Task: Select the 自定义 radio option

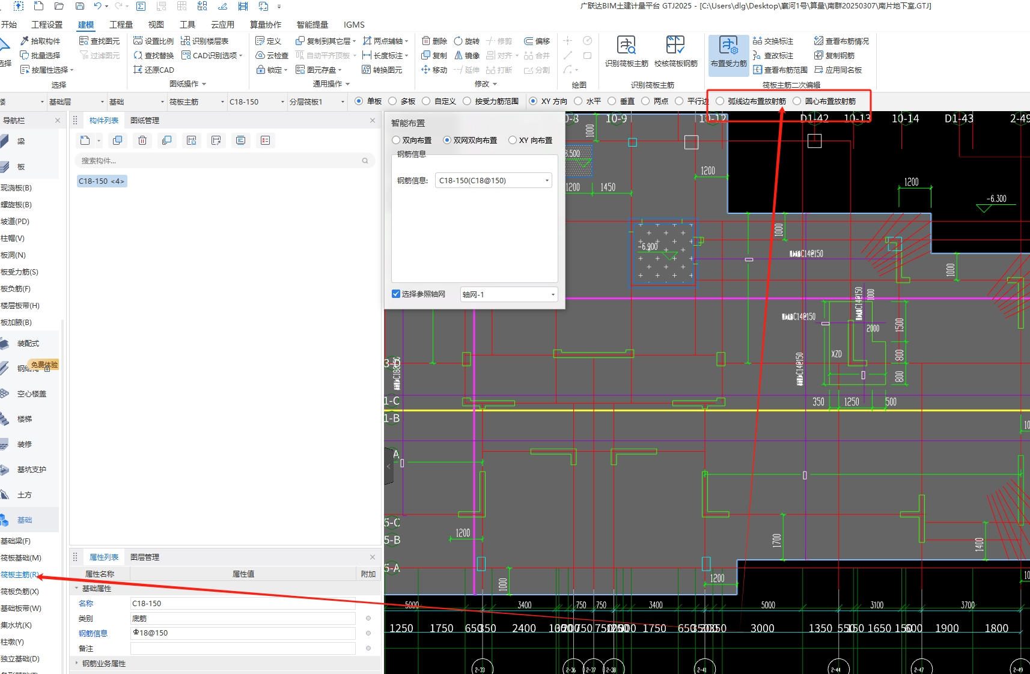Action: pyautogui.click(x=439, y=101)
